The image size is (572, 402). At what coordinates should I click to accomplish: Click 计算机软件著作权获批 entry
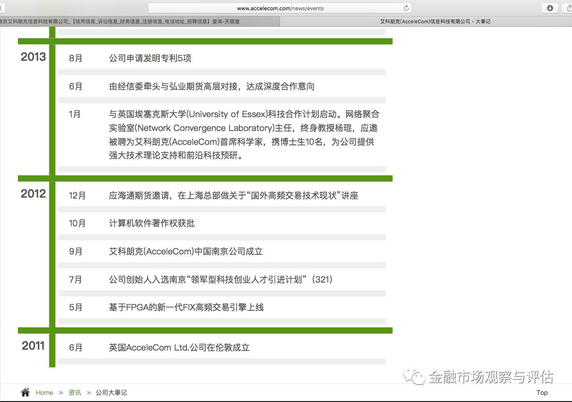point(152,223)
